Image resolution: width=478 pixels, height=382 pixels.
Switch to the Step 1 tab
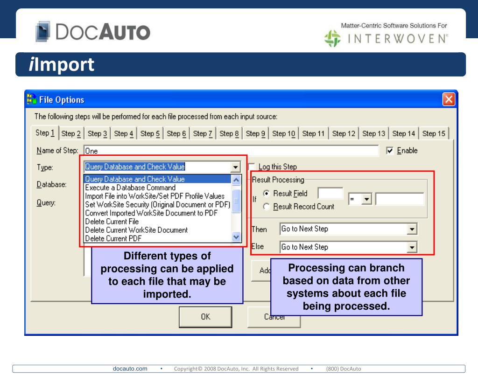point(45,133)
